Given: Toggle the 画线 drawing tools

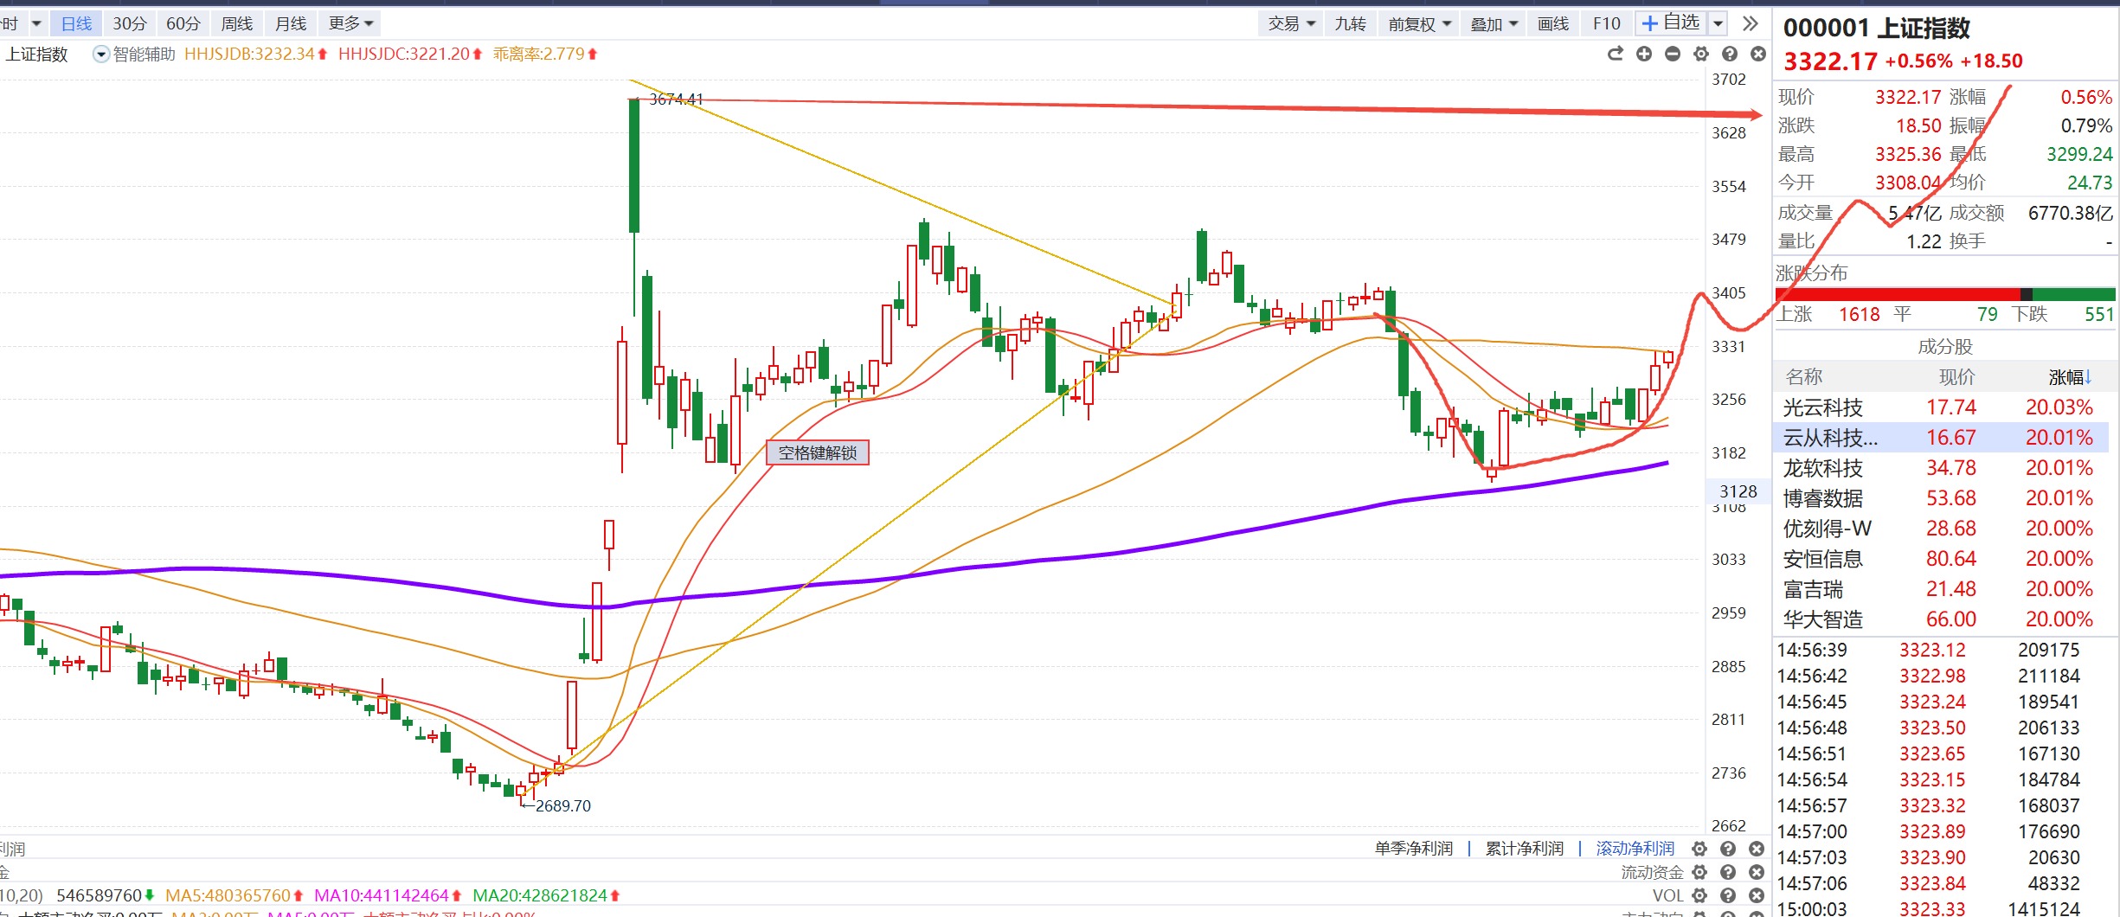Looking at the screenshot, I should [1553, 24].
